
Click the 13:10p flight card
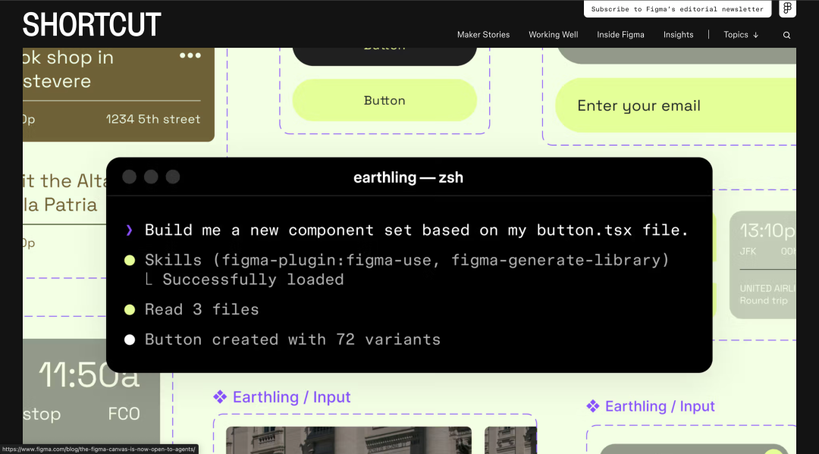[763, 265]
